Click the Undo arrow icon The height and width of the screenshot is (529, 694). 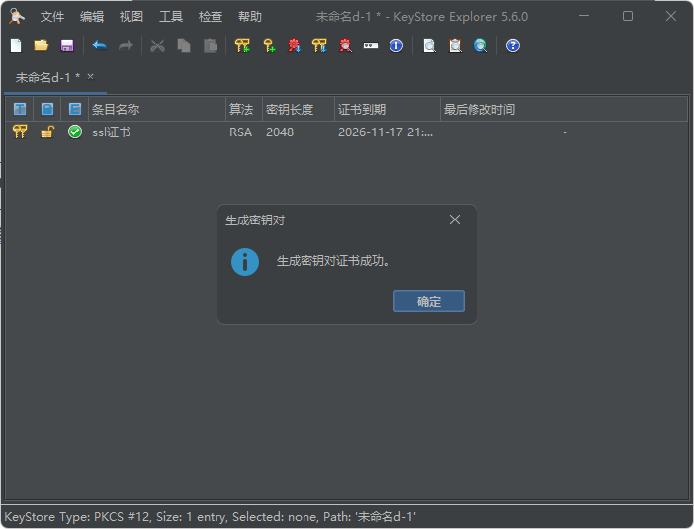click(99, 45)
